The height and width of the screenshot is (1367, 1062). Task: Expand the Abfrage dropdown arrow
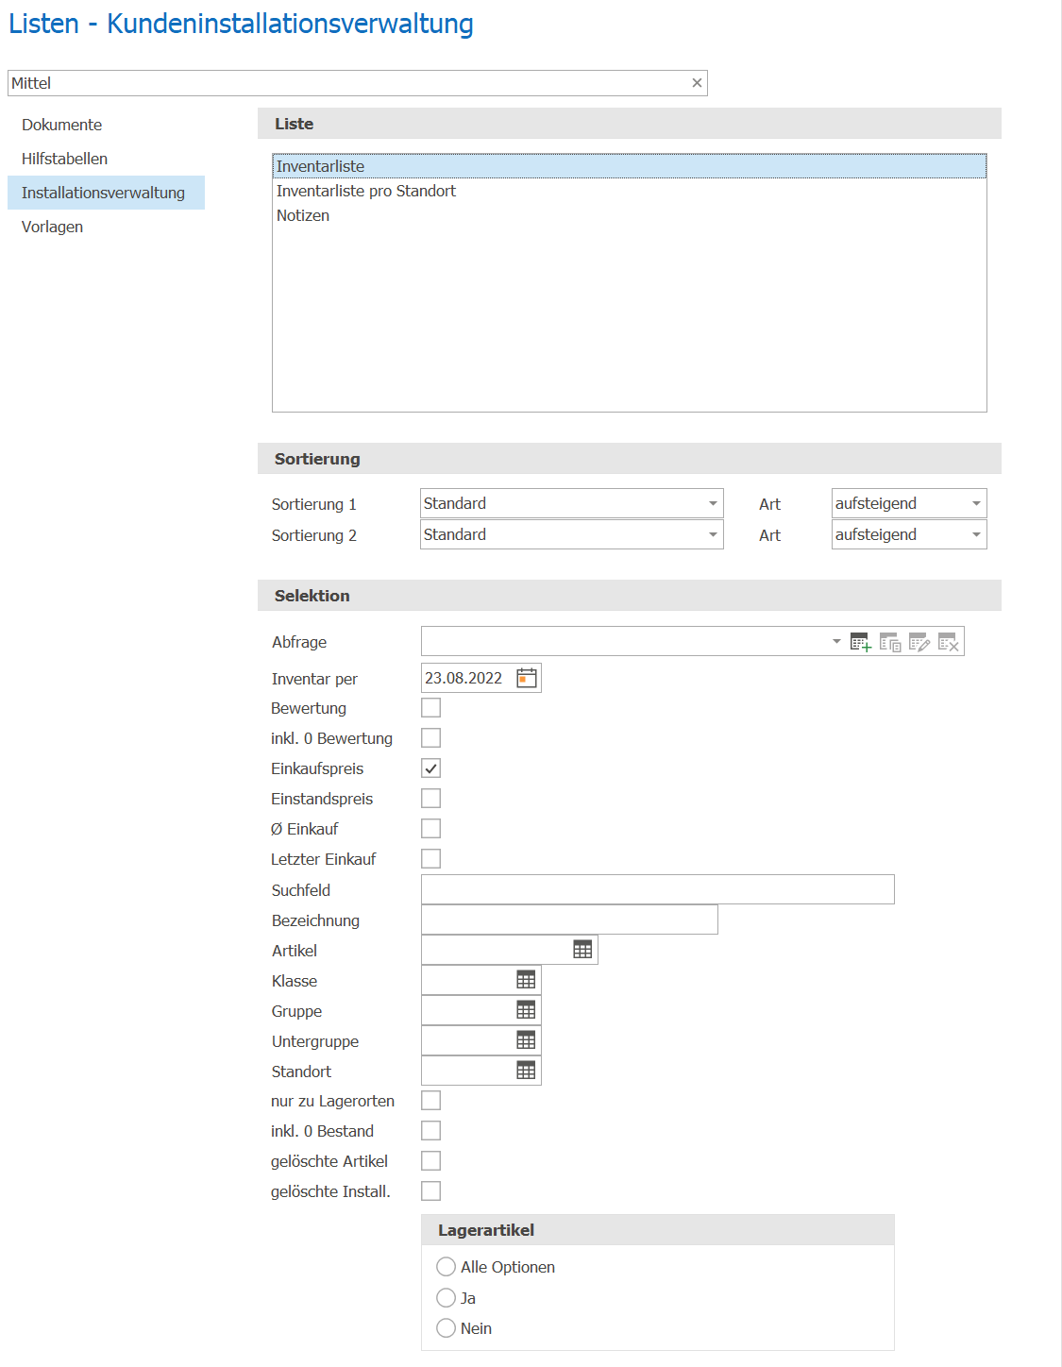(836, 642)
